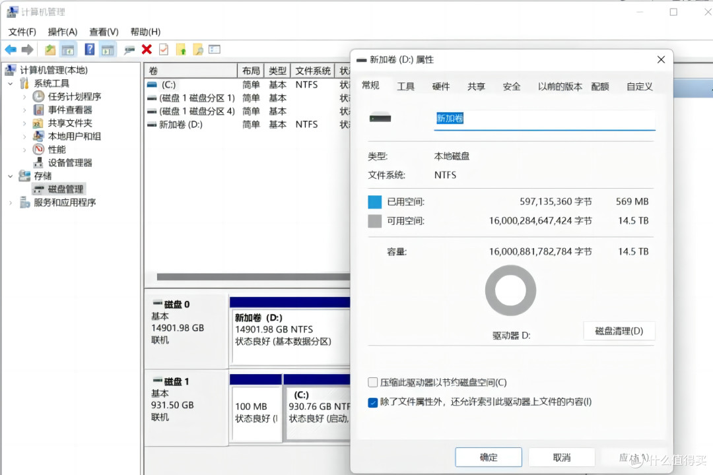Select Local Users and Groups icon
713x475 pixels.
pyautogui.click(x=39, y=137)
